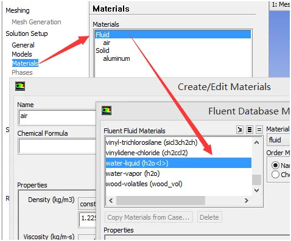
Task: Click the first list toggle icon above materials list
Action: (240, 130)
